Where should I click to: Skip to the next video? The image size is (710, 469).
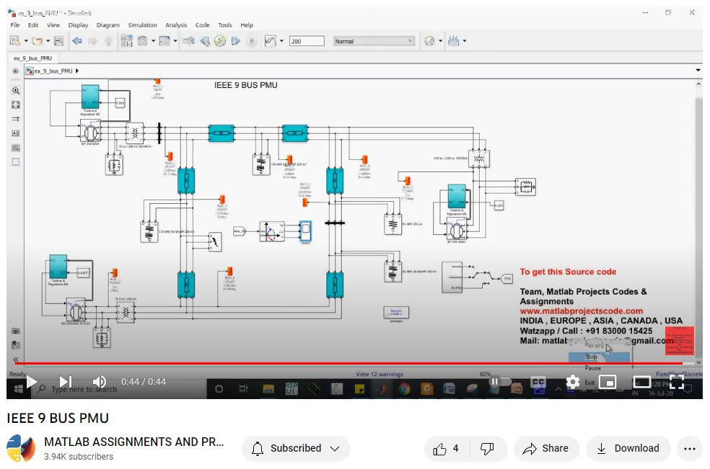coord(66,382)
